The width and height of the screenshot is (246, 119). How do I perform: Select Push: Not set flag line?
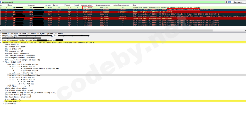pyautogui.click(x=21, y=78)
